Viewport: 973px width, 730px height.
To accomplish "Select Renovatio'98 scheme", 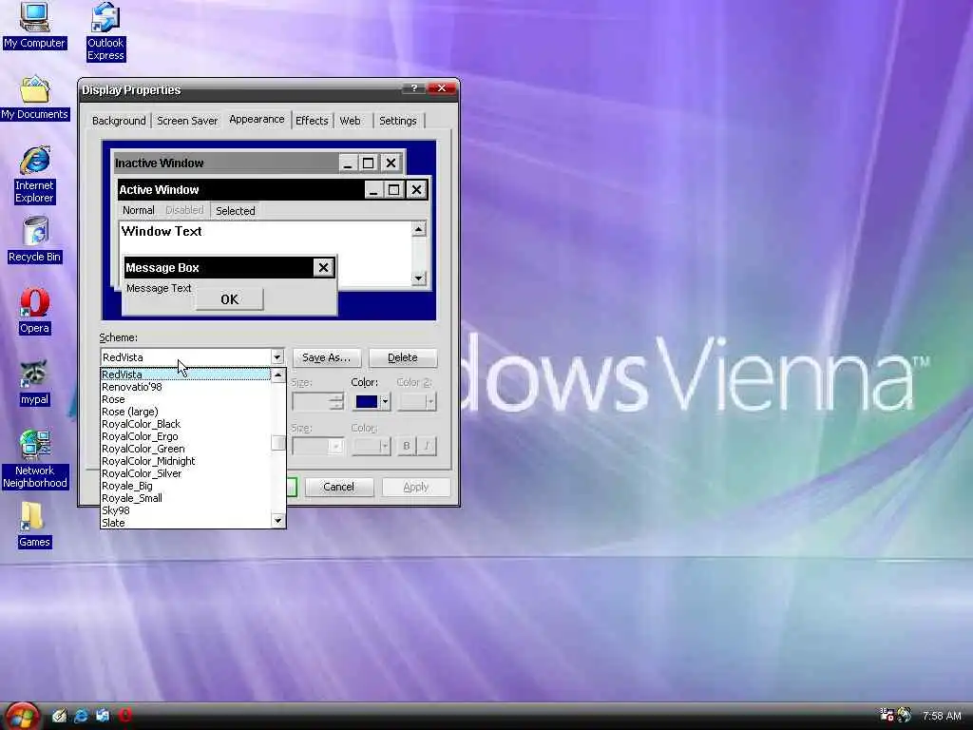I will 185,387.
